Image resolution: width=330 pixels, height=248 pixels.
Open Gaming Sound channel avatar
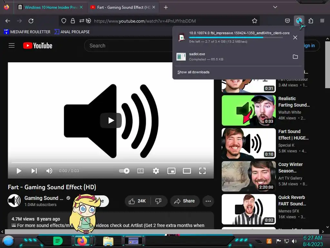coord(14,201)
